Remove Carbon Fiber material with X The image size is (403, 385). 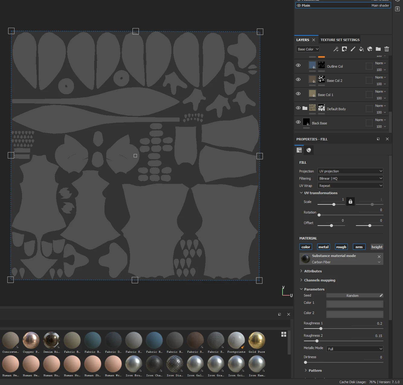379,256
